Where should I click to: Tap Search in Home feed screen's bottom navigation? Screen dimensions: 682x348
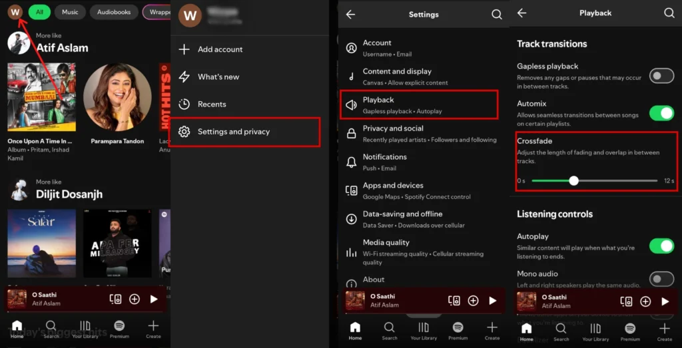click(x=51, y=329)
